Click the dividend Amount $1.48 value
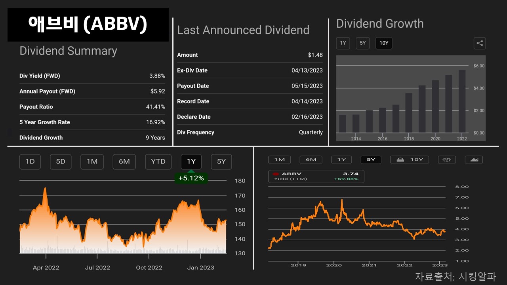Screen dimensions: 507x285 click(315, 55)
